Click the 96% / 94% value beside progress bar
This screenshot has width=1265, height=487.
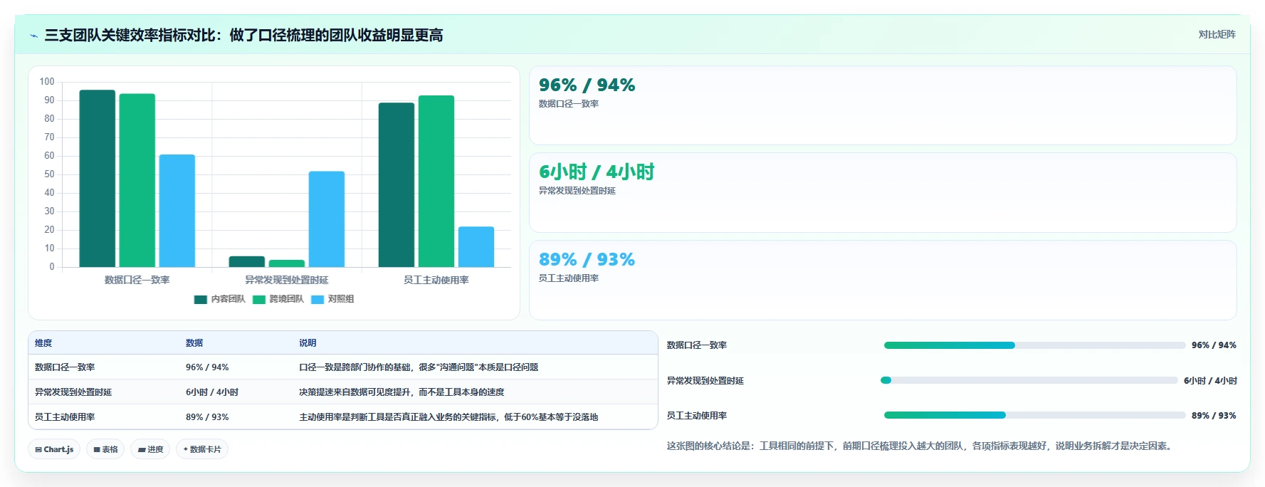pos(1214,345)
